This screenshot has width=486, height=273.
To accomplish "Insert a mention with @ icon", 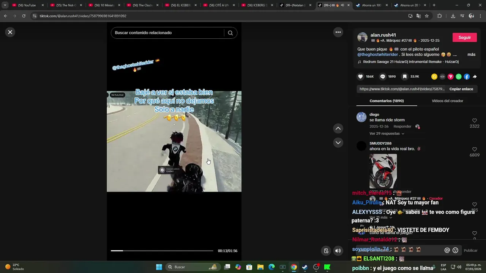I will pyautogui.click(x=447, y=250).
